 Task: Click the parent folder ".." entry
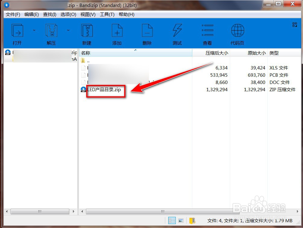click(x=85, y=61)
